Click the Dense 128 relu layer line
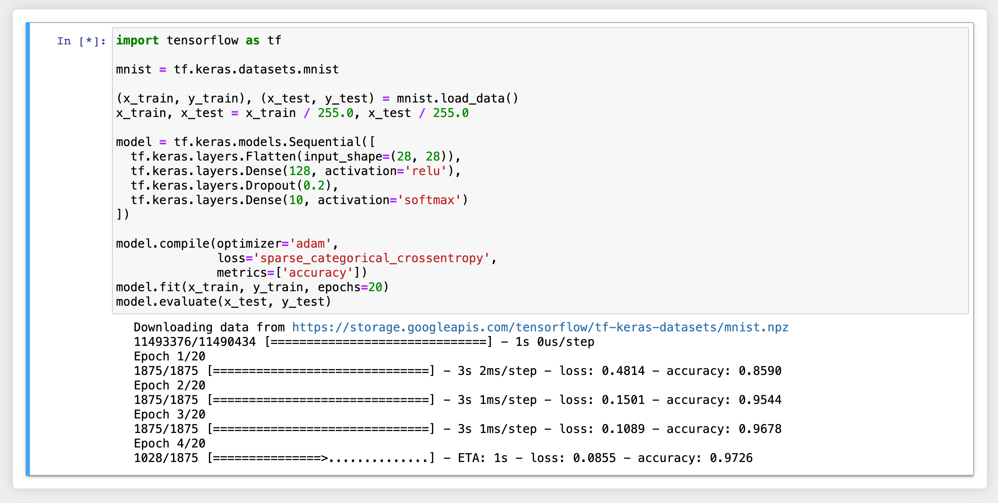The height and width of the screenshot is (503, 998). tap(296, 171)
